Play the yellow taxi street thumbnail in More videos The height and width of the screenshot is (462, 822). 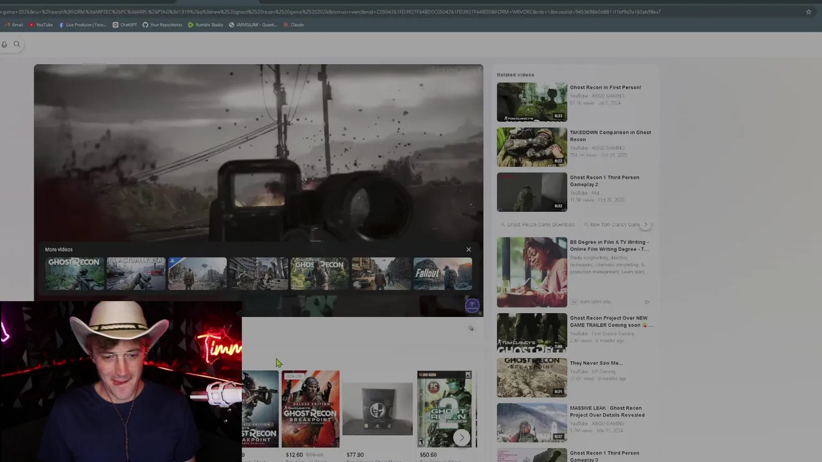(381, 273)
